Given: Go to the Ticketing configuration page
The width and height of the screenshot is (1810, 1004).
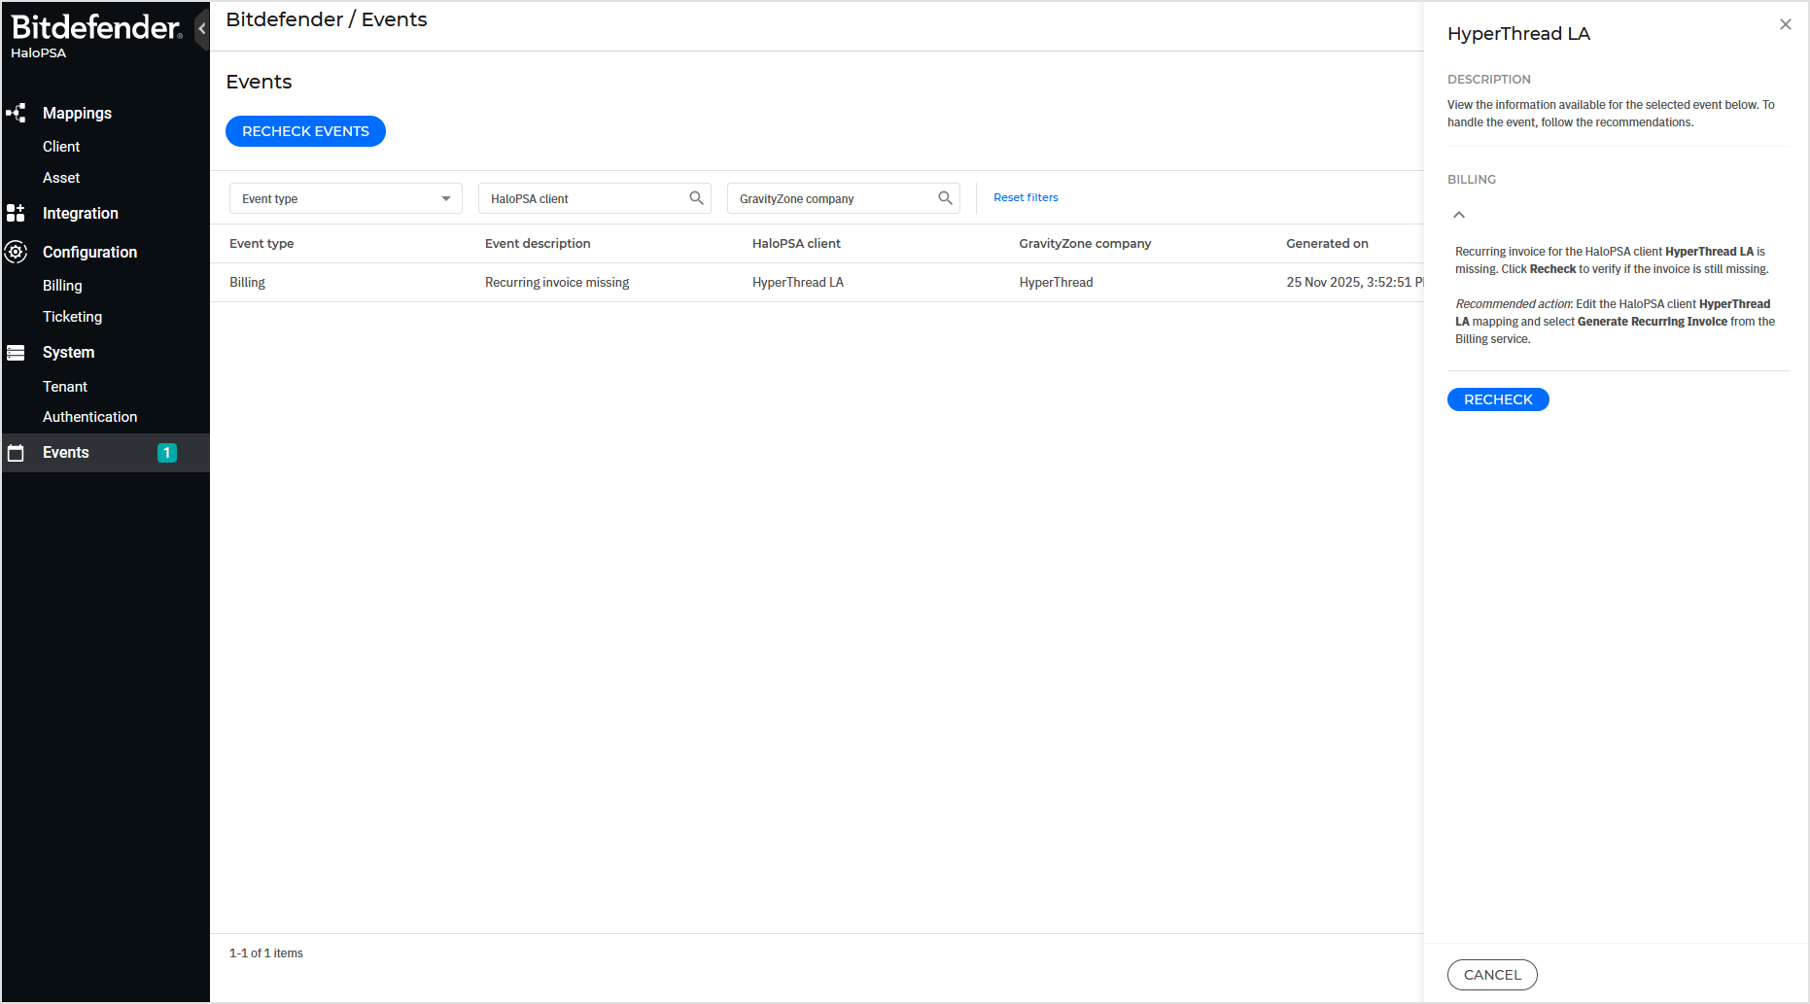Looking at the screenshot, I should [x=72, y=317].
